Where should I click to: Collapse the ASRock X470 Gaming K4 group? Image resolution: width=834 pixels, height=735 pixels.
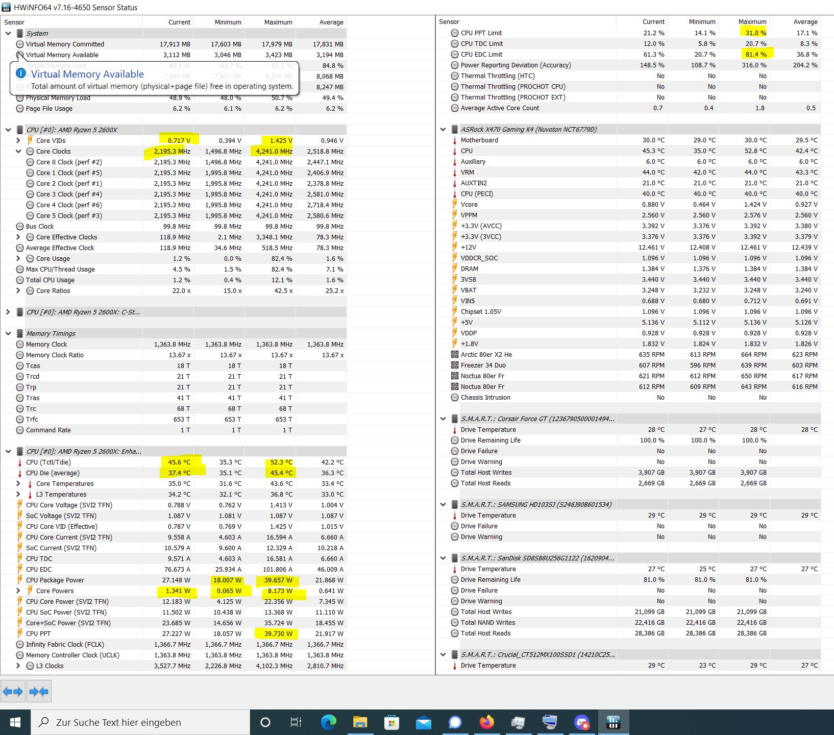click(x=443, y=129)
